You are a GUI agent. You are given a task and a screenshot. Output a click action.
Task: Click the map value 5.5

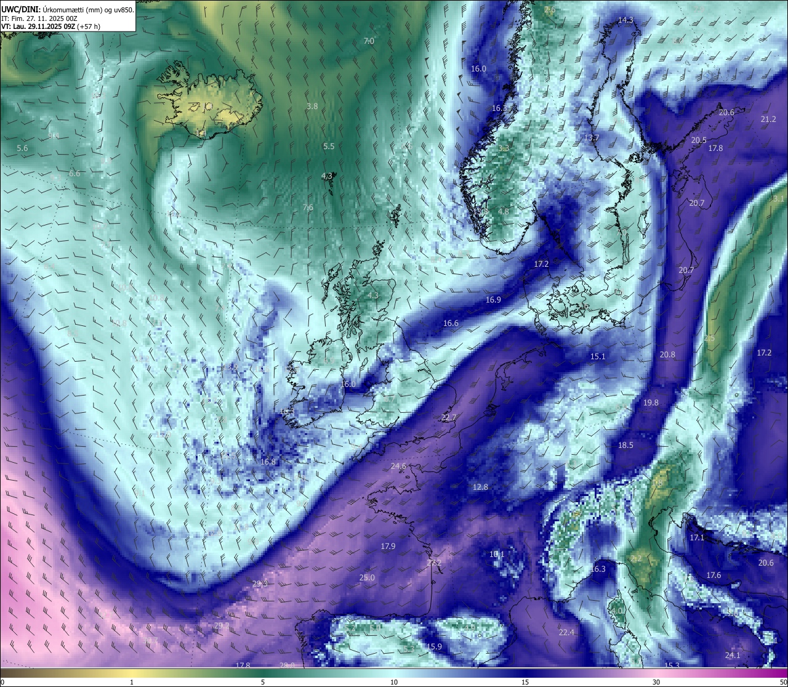click(x=329, y=147)
